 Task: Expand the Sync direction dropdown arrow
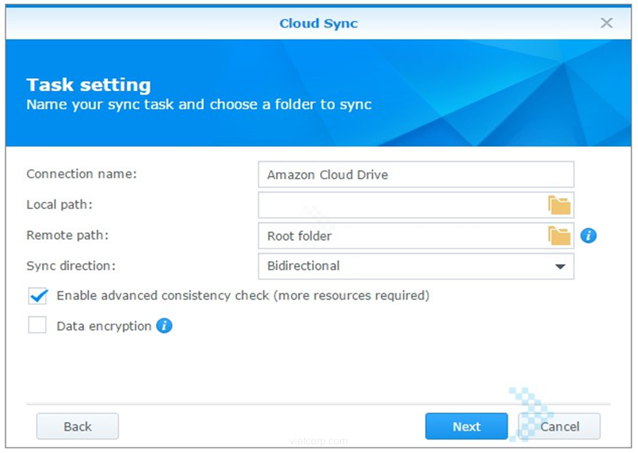point(559,266)
